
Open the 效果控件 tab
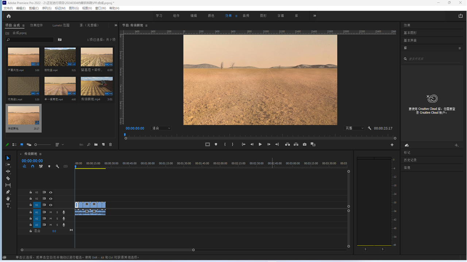pos(36,25)
